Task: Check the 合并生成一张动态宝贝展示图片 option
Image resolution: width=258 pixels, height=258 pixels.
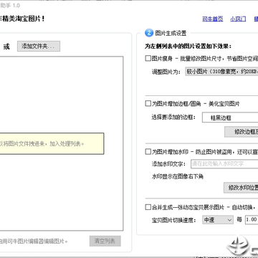Action: [x=148, y=207]
